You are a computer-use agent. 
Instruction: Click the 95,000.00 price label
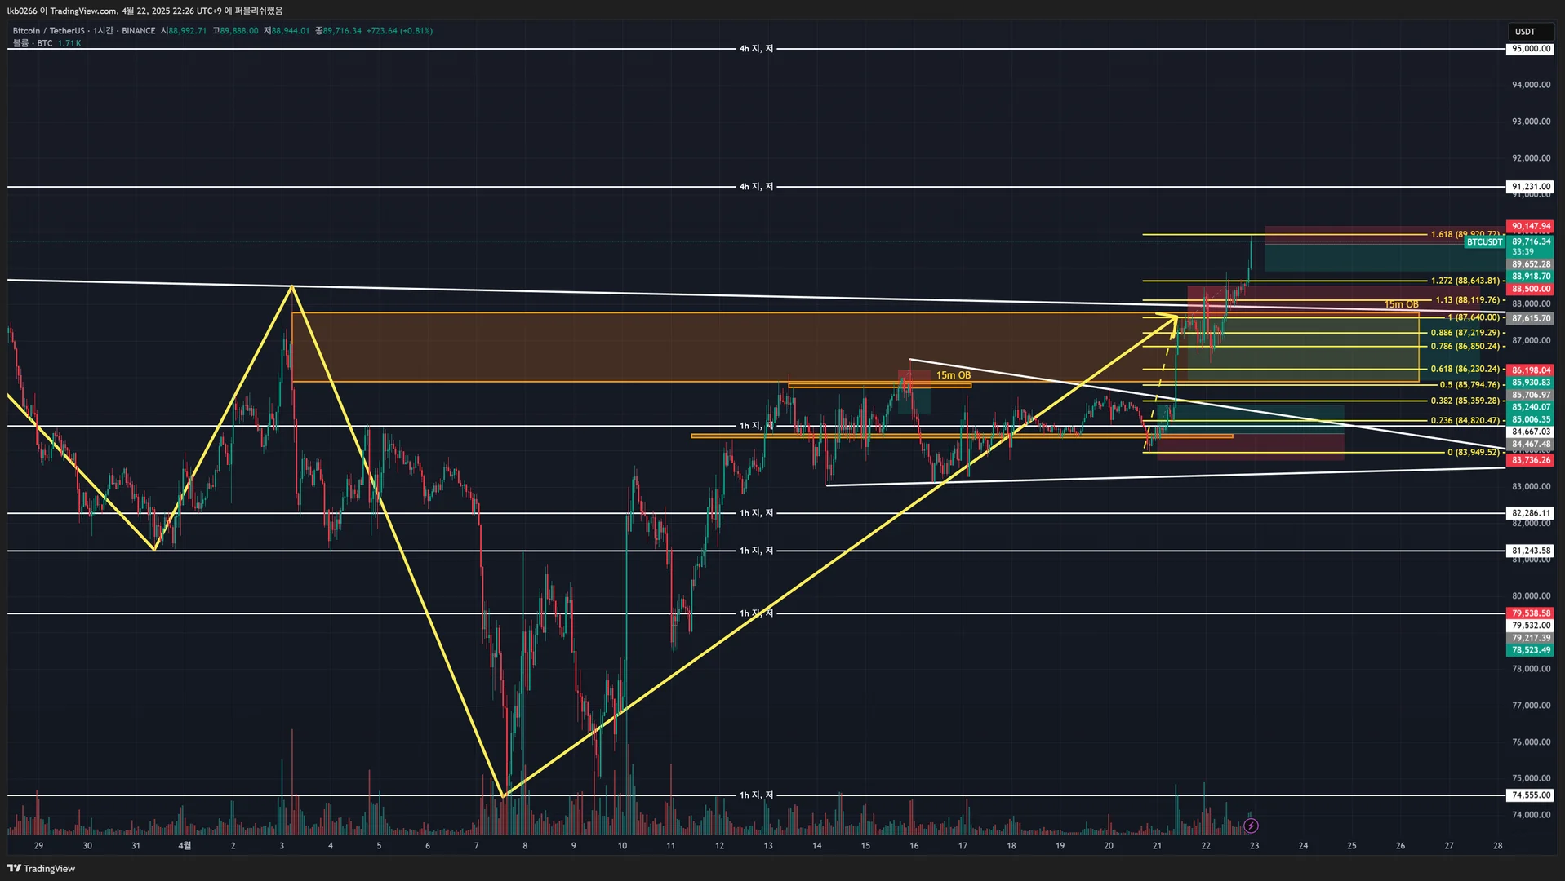coord(1531,49)
